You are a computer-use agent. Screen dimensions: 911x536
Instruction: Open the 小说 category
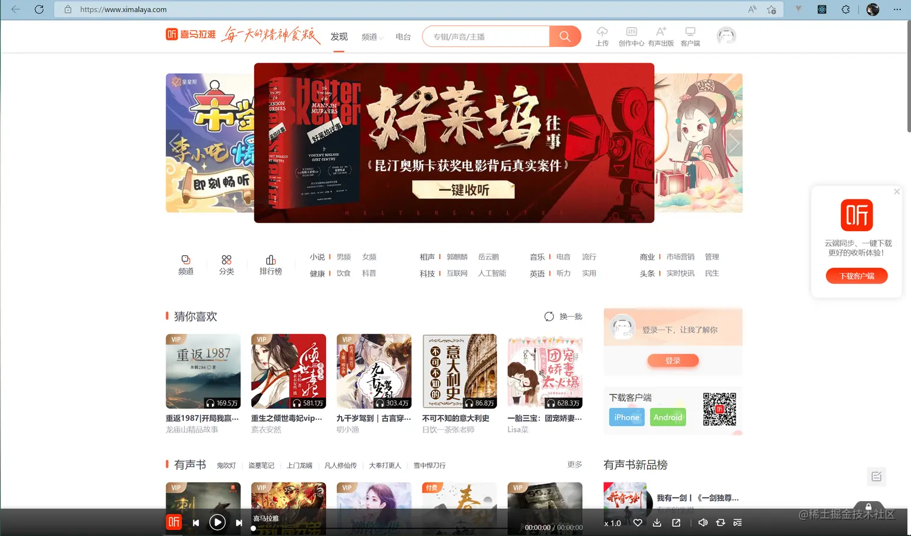[x=317, y=257]
